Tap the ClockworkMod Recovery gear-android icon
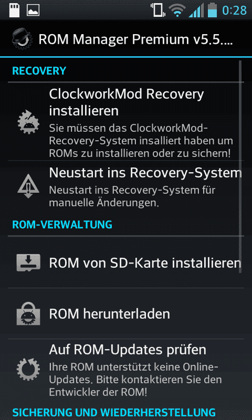 click(28, 122)
